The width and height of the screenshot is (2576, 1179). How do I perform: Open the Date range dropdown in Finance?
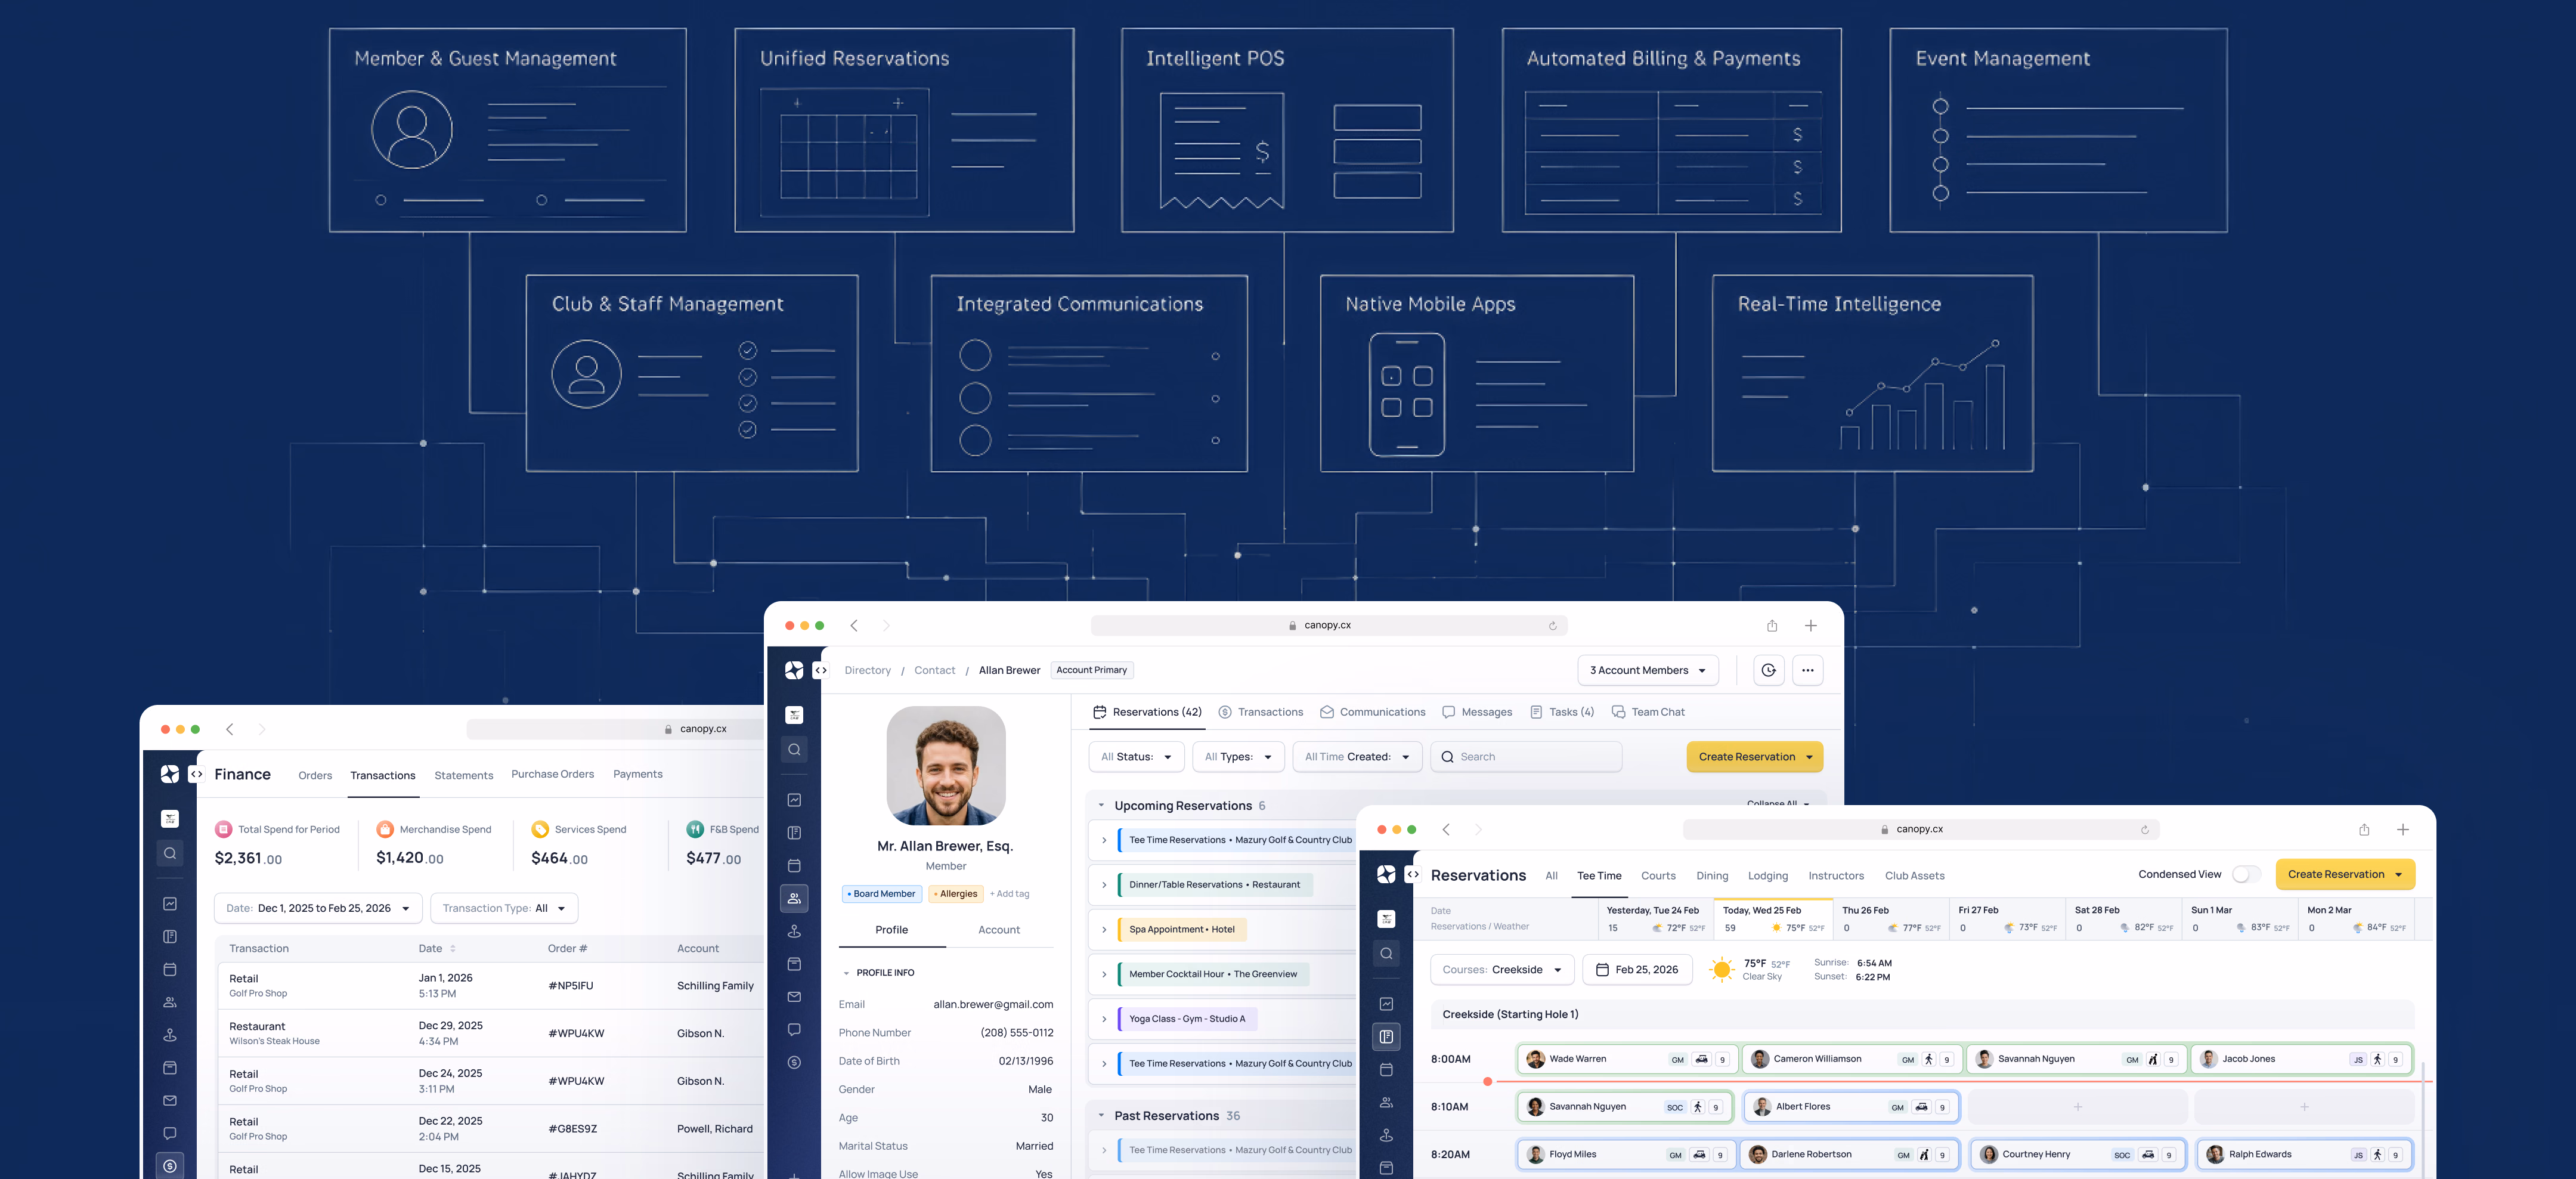[x=318, y=908]
